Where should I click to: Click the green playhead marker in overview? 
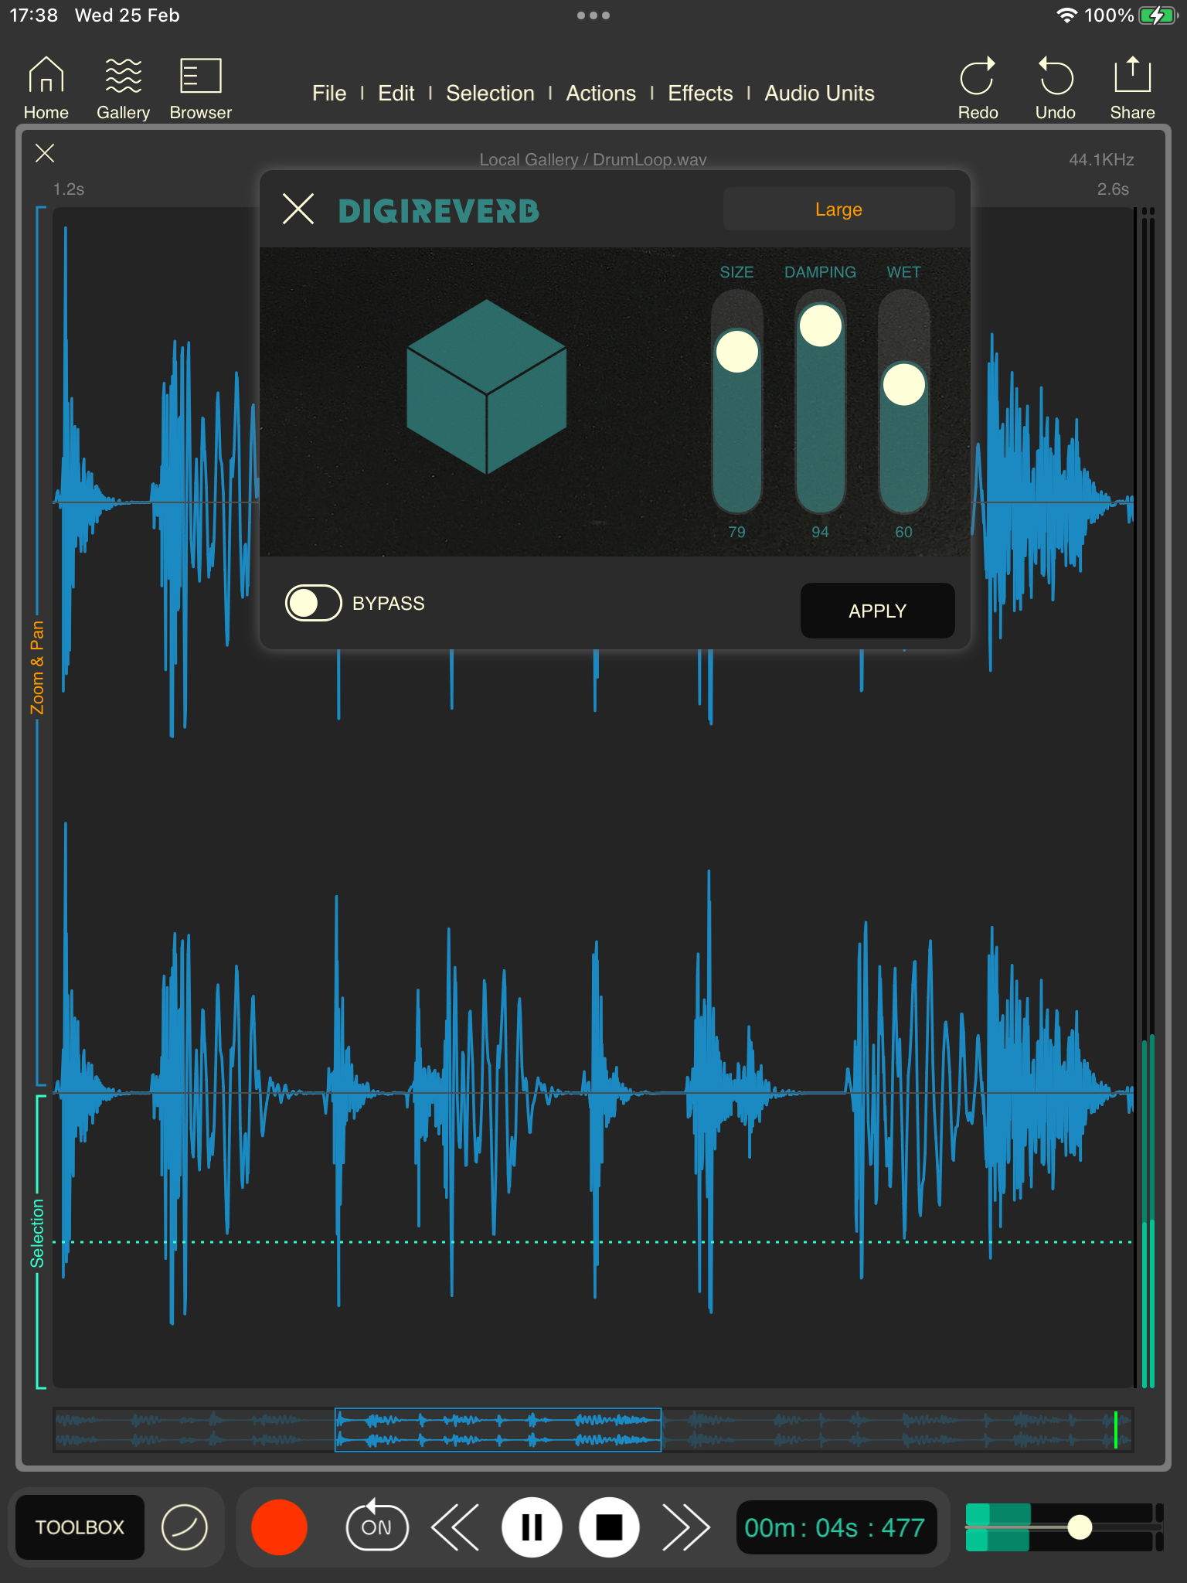(x=1115, y=1429)
